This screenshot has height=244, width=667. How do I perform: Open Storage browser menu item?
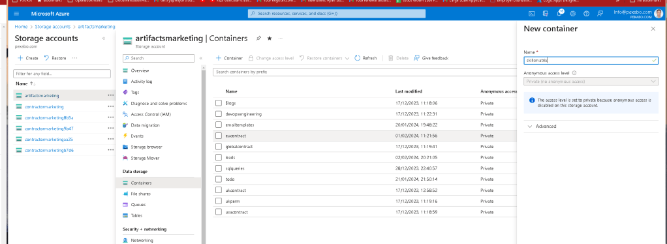[x=146, y=147]
